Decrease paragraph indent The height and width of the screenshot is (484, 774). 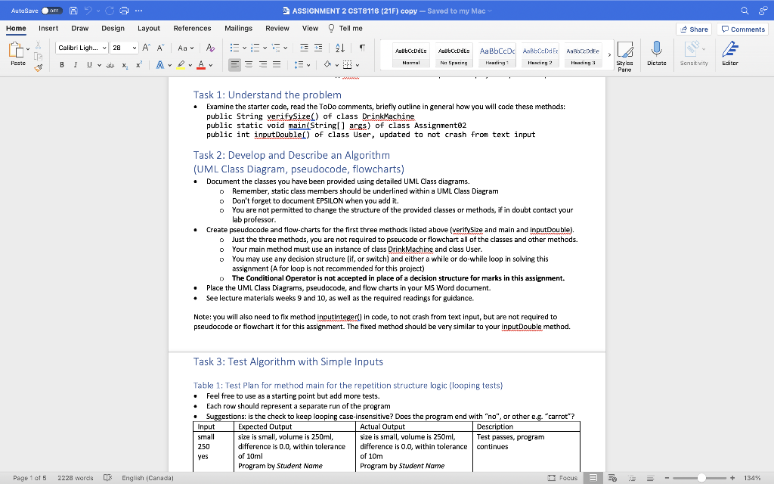[x=304, y=48]
